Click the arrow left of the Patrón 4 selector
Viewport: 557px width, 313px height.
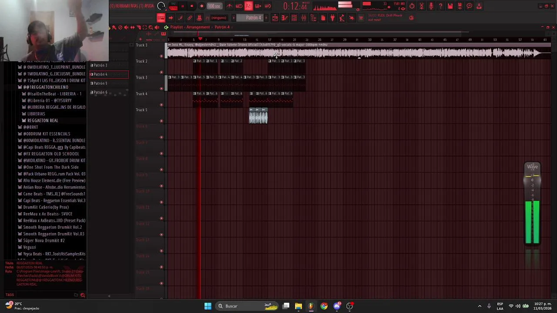pos(234,18)
